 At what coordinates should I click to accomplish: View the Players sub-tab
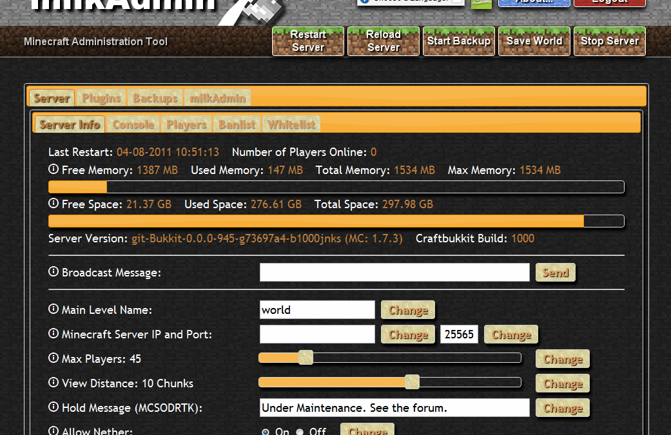186,124
